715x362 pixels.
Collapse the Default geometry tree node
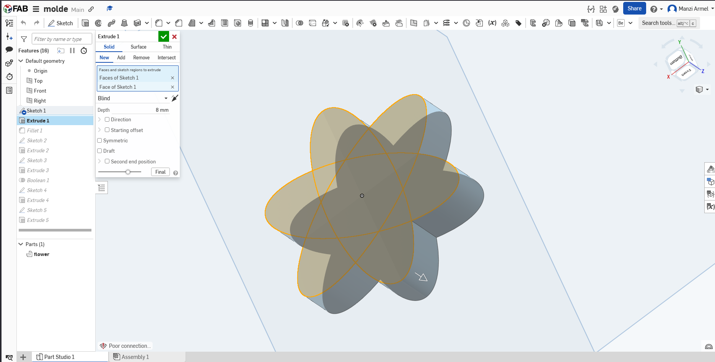pos(21,61)
